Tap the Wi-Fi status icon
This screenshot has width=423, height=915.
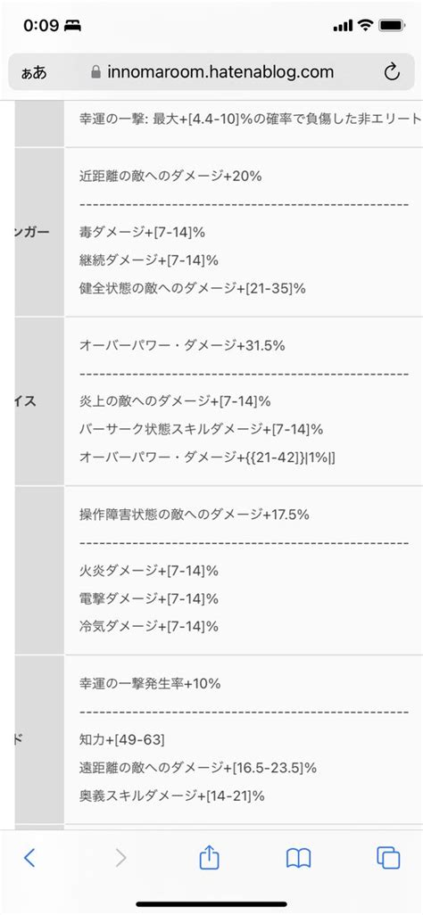coord(366,25)
